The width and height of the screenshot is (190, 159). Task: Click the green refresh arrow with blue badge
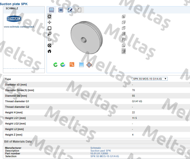tap(63, 65)
